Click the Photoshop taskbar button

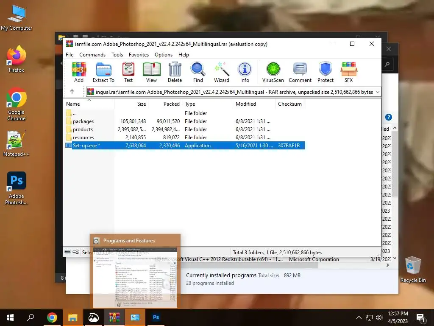(x=156, y=318)
